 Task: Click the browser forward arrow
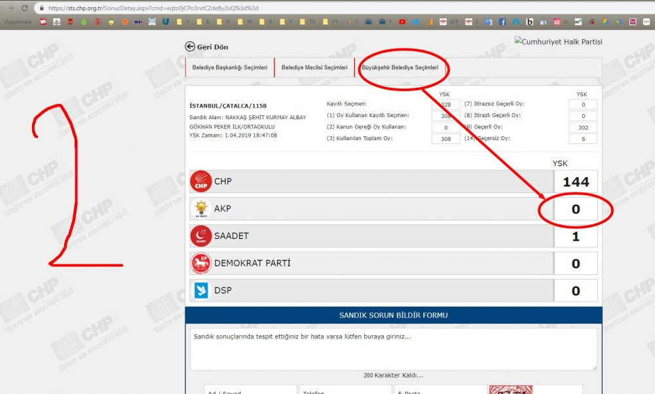pos(11,8)
